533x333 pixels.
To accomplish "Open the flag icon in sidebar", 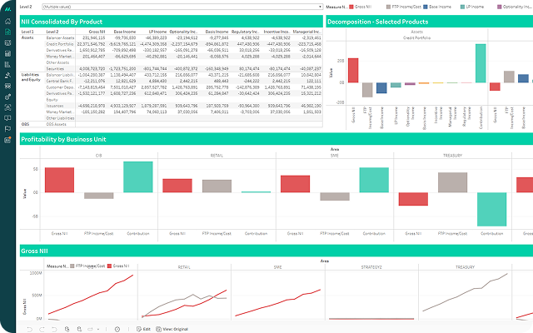I will pyautogui.click(x=7, y=129).
